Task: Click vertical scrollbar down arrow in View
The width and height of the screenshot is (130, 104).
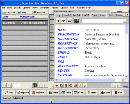Action: click(126, 76)
